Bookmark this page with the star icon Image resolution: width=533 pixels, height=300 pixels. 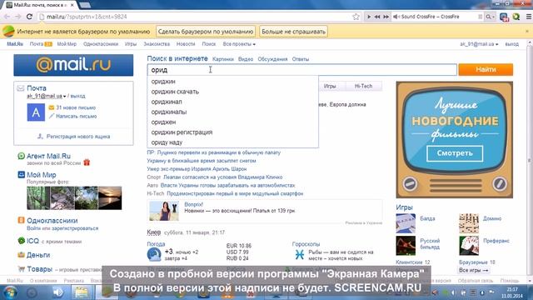pos(356,17)
